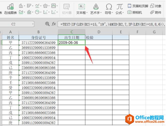
Task: Open header and footer (页眉和页脚)
Action: (x=138, y=6)
